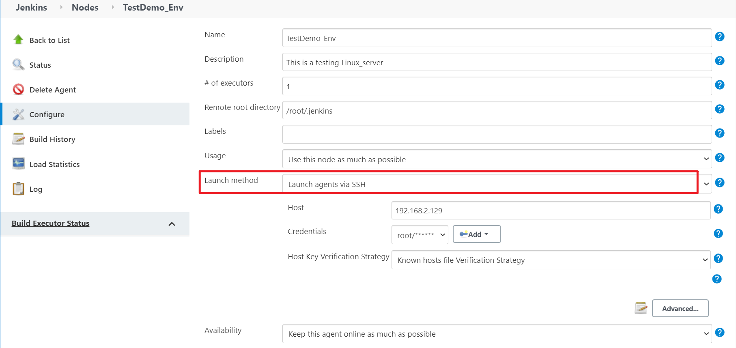Click the Build History notepad icon

18,139
